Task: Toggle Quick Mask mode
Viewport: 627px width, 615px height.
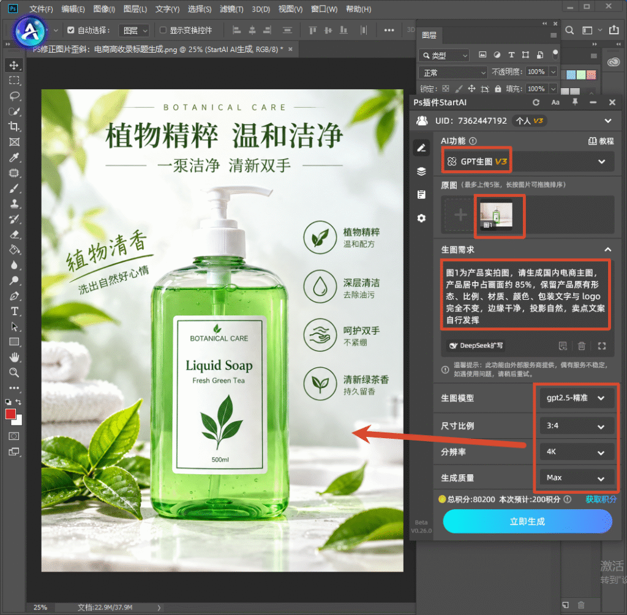Action: tap(14, 436)
